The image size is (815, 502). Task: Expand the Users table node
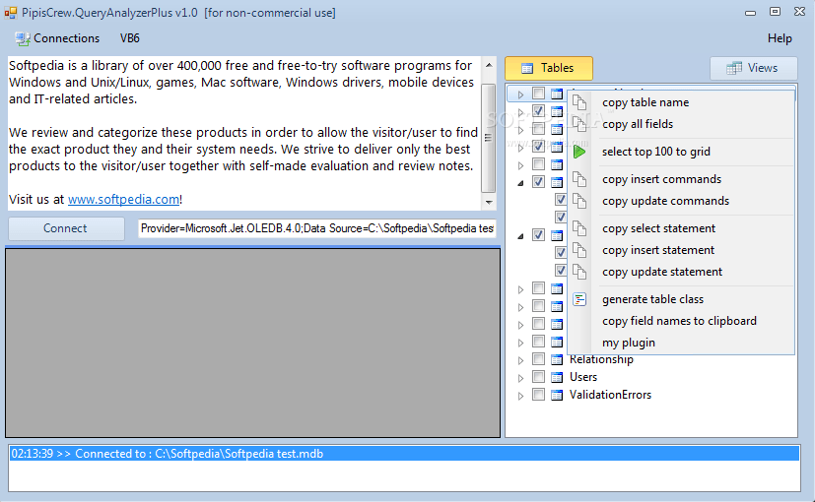point(520,378)
